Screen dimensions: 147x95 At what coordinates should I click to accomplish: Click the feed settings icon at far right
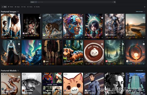pos(145,7)
